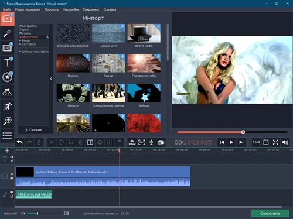
Task: Split clip with the scissors tool
Action: [x=52, y=142]
